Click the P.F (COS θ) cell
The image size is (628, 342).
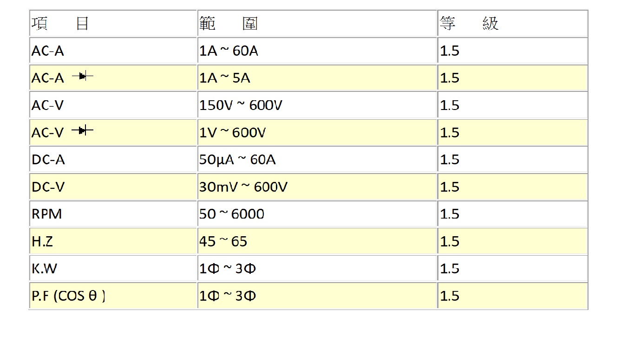pos(113,296)
